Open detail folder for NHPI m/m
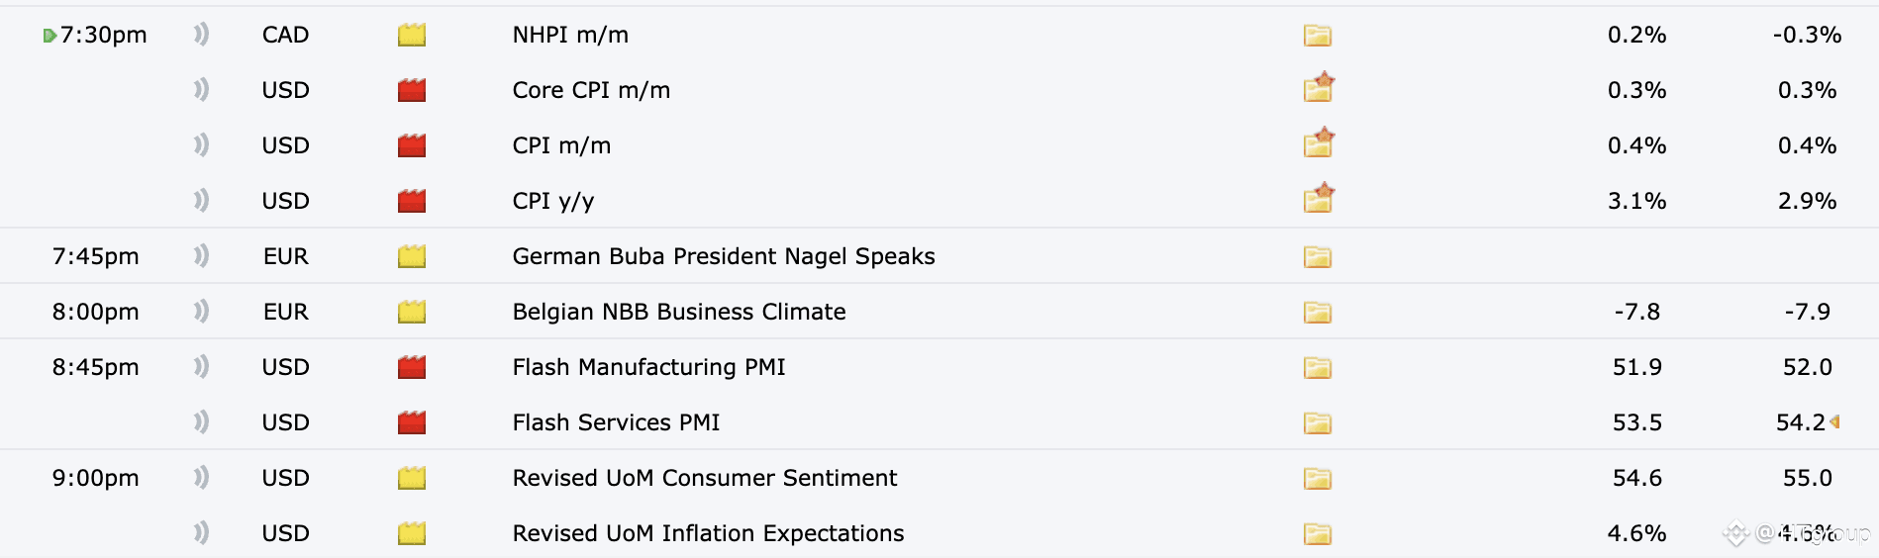Screen dimensions: 1879x558 1317,36
